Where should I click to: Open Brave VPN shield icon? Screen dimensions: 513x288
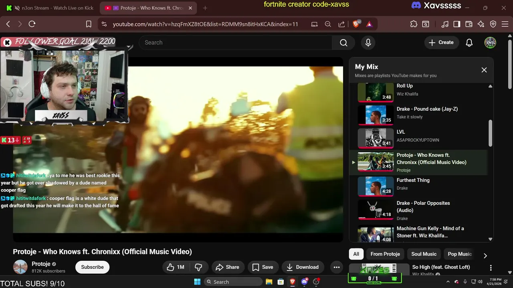click(x=493, y=24)
